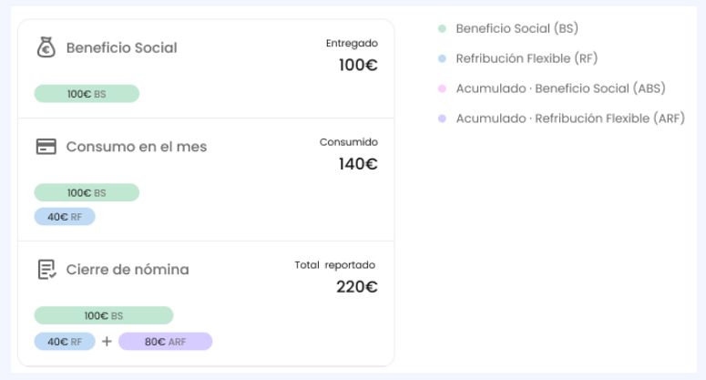Open the Beneficio Social section title
The image size is (706, 380).
[121, 48]
